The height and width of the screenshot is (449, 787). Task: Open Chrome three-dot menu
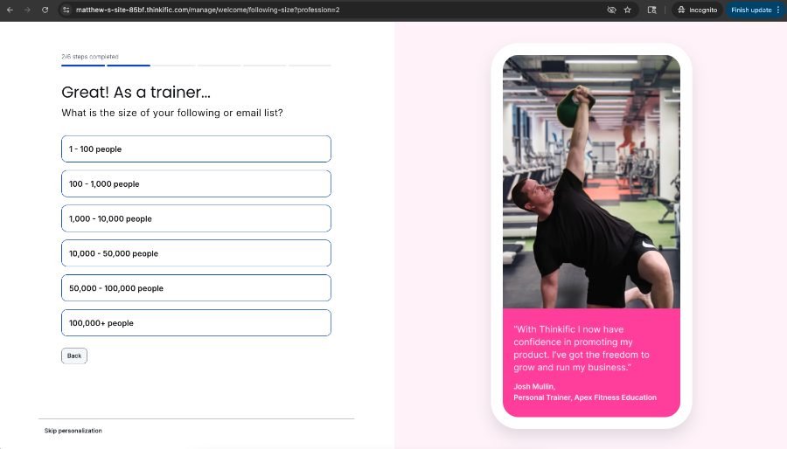point(778,10)
